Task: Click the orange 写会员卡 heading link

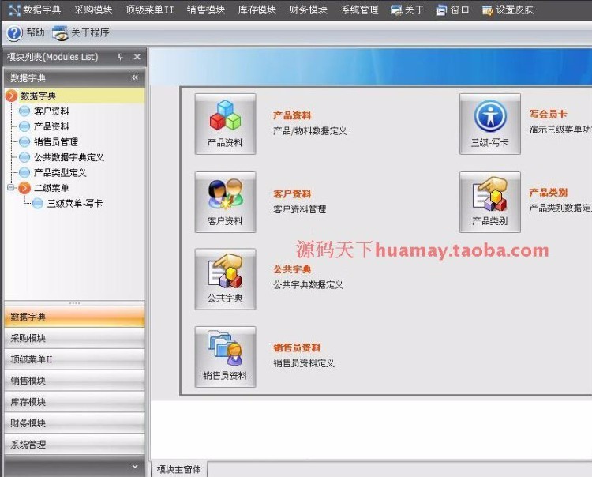Action: (x=549, y=114)
